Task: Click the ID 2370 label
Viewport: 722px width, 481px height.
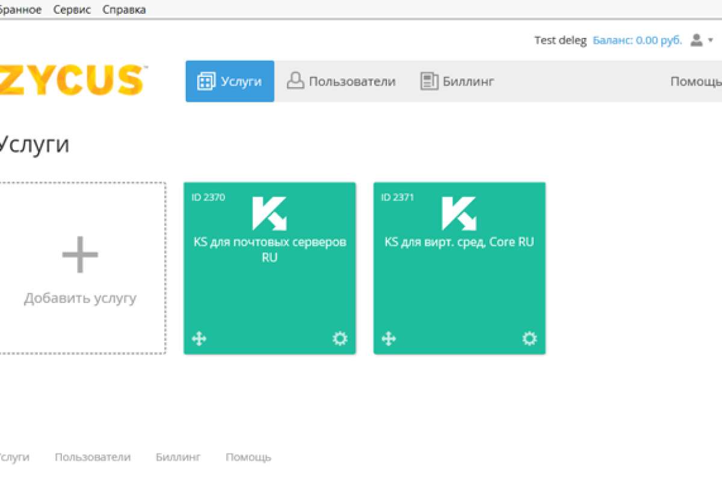Action: pyautogui.click(x=208, y=197)
